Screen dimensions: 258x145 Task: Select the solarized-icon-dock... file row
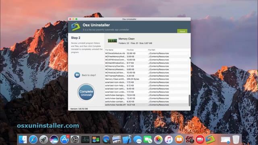[x=146, y=82]
